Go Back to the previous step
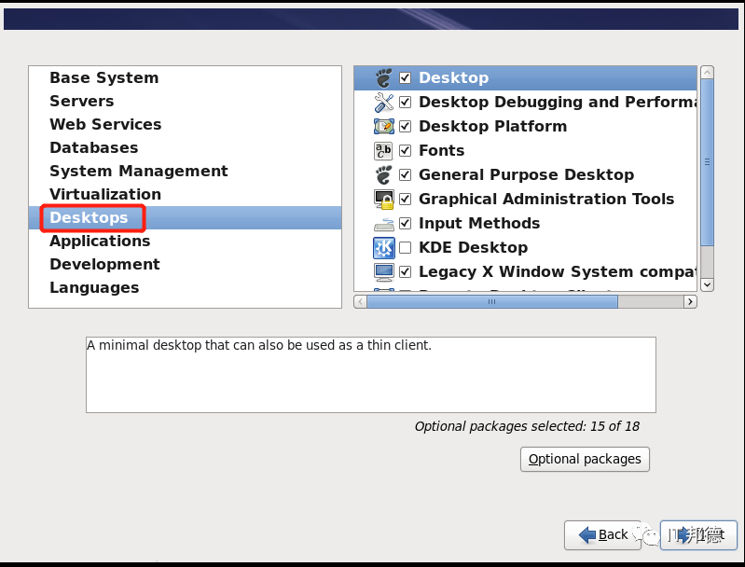745x567 pixels. (x=602, y=534)
